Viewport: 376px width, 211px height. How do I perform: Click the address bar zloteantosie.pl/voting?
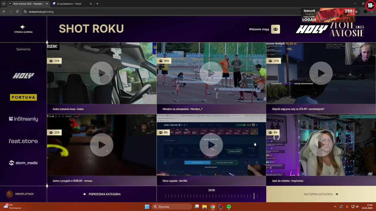[41, 12]
